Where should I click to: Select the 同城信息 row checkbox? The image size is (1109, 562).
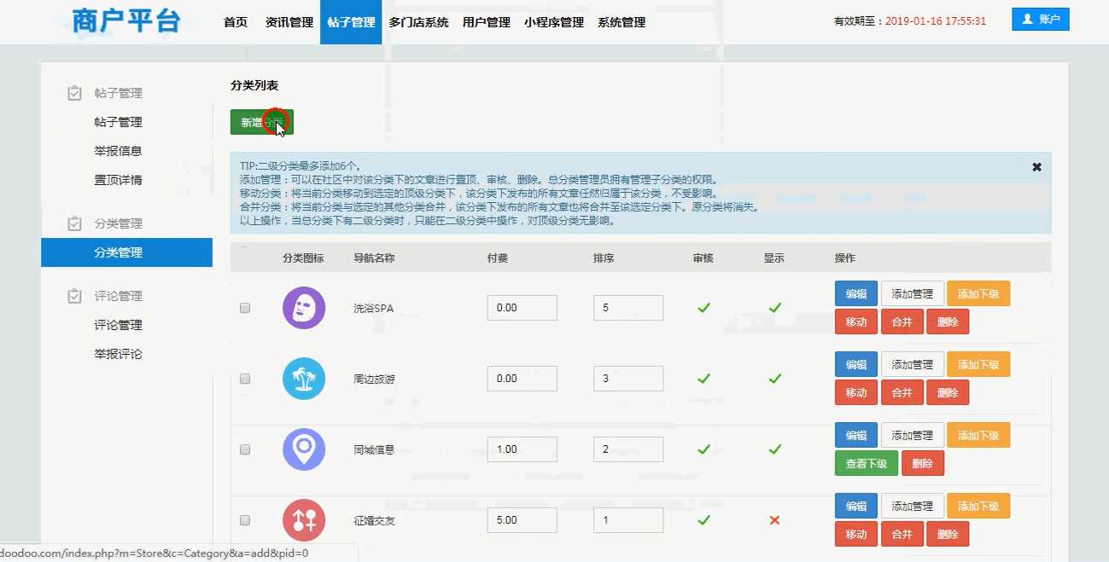click(x=245, y=449)
